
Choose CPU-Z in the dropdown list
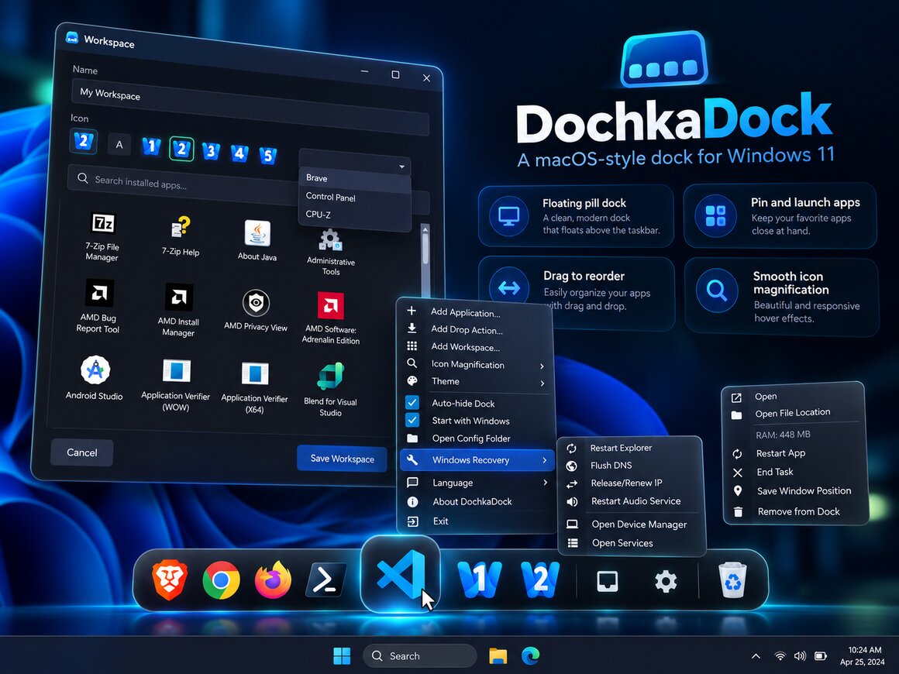point(355,215)
